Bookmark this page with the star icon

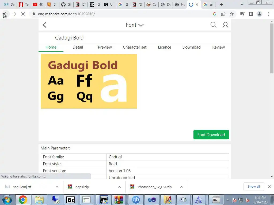(232, 14)
